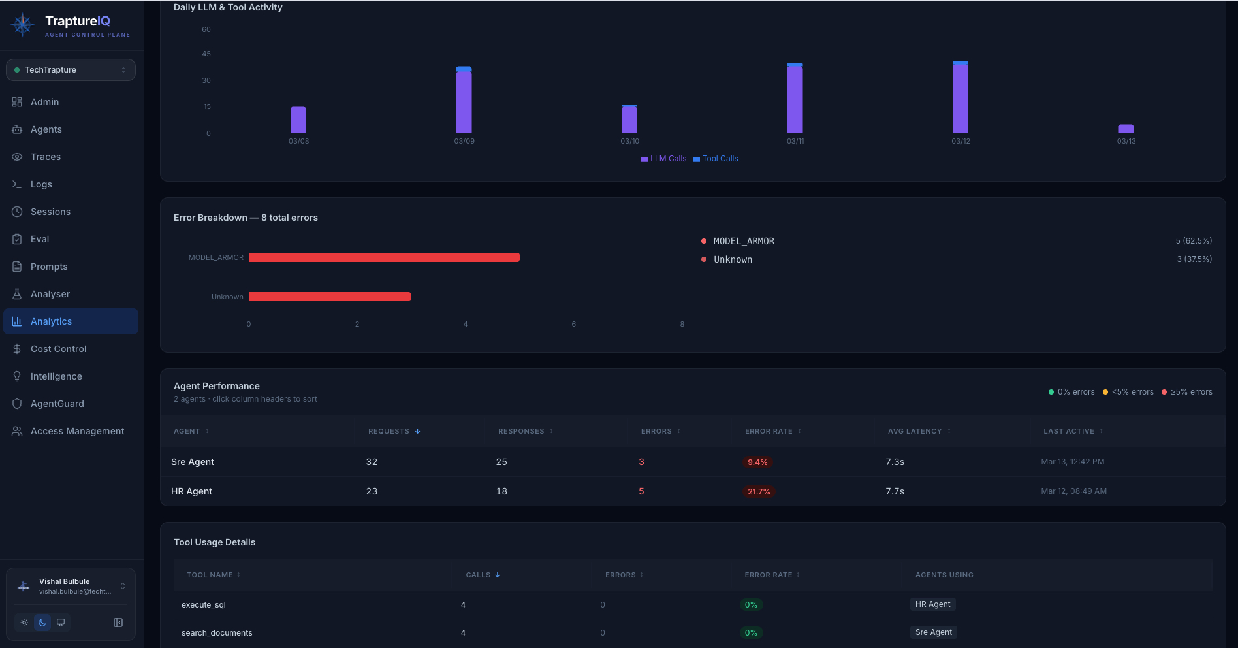Open Traces using the eye icon

(x=17, y=157)
